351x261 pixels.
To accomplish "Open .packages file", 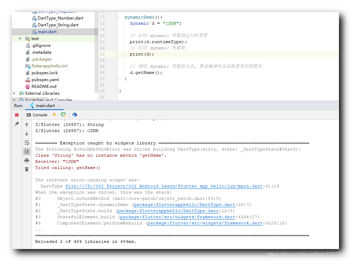I will tap(41, 59).
